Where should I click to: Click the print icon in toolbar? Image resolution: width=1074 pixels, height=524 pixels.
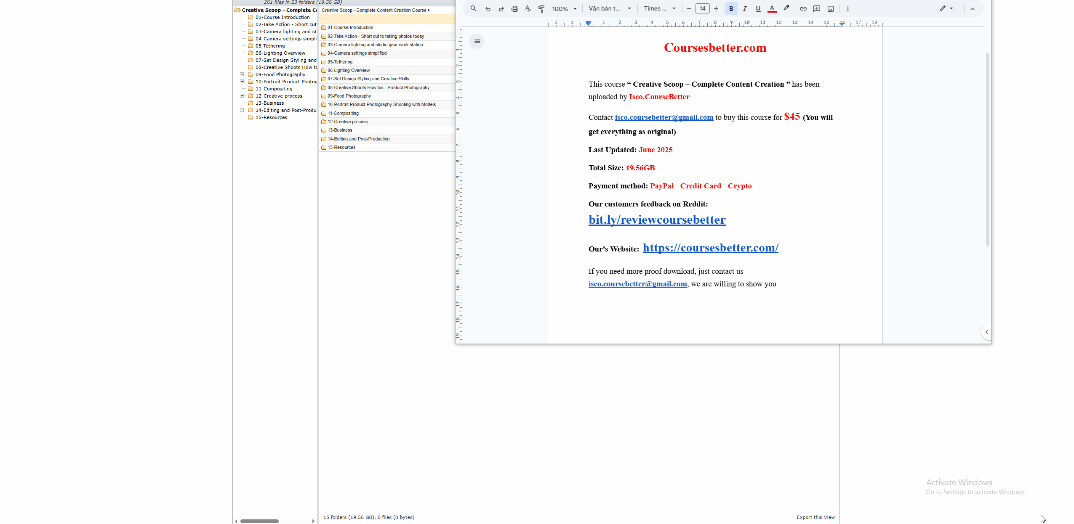[514, 9]
